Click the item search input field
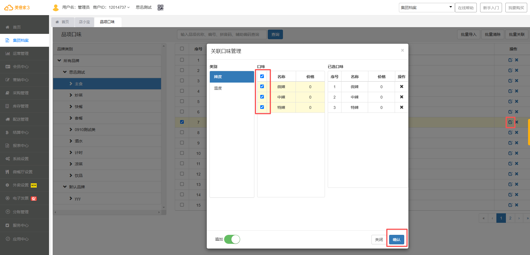 pos(222,34)
